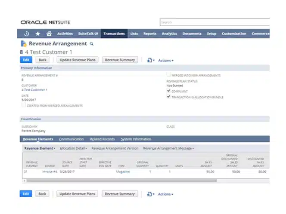The height and width of the screenshot is (214, 286).
Task: Expand Revenue Arrangement Message dropdown
Action: (x=168, y=148)
